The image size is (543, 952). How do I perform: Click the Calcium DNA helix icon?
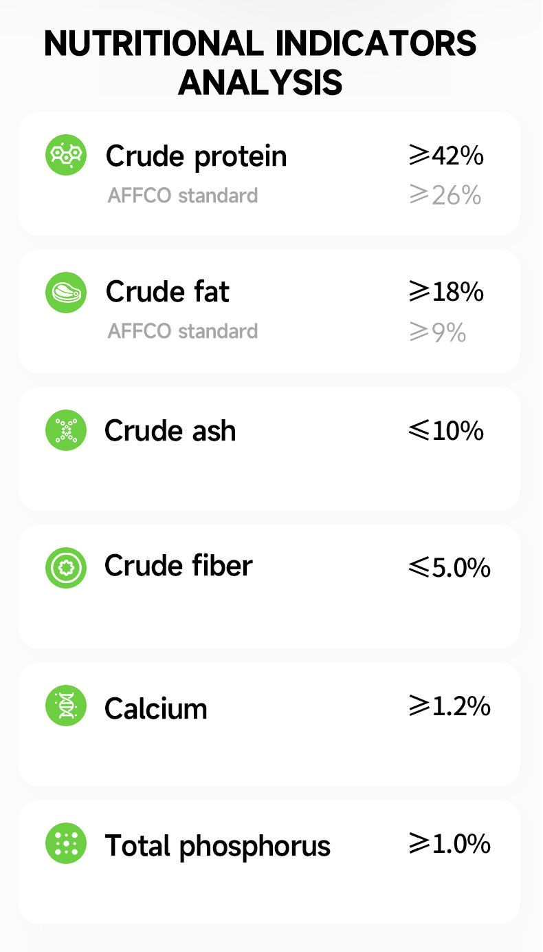point(66,706)
